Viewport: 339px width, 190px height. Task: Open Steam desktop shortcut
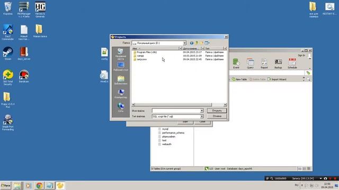point(8,53)
